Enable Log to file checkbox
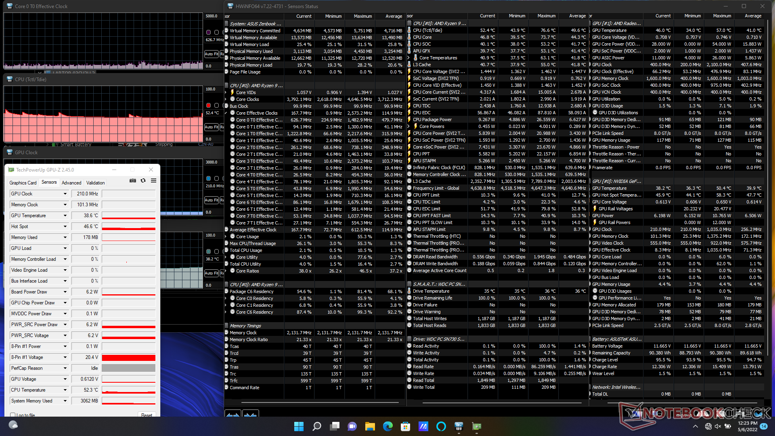Image resolution: width=775 pixels, height=436 pixels. pos(13,415)
